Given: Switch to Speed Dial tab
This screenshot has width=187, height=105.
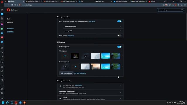Looking at the screenshot, I should coord(104,1).
